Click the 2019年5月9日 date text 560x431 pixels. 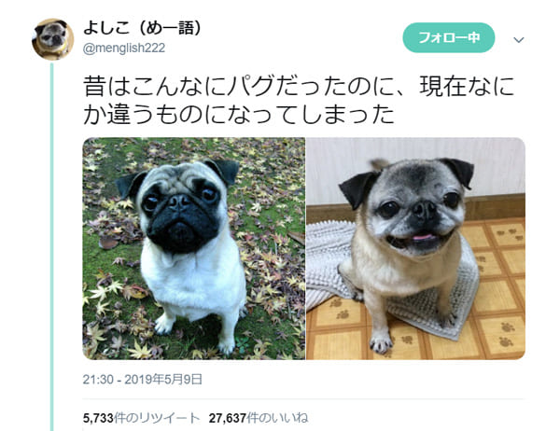click(163, 379)
